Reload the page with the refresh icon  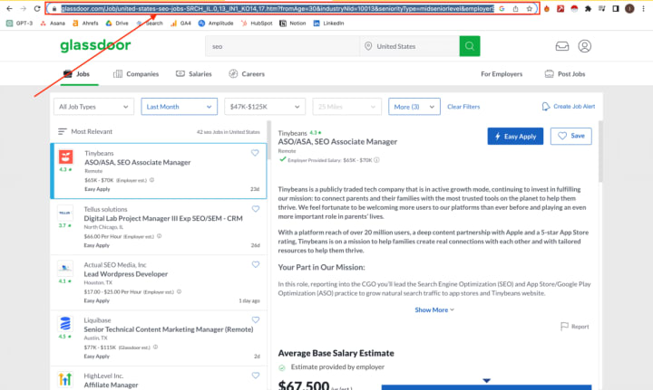tap(37, 8)
